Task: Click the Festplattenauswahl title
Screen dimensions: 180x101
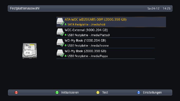Action: coord(25,8)
